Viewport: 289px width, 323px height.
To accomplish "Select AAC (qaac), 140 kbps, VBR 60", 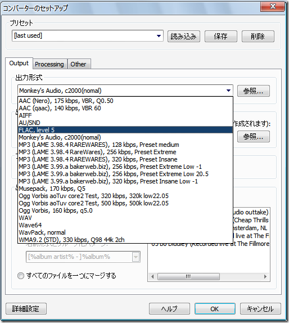I will [125, 109].
